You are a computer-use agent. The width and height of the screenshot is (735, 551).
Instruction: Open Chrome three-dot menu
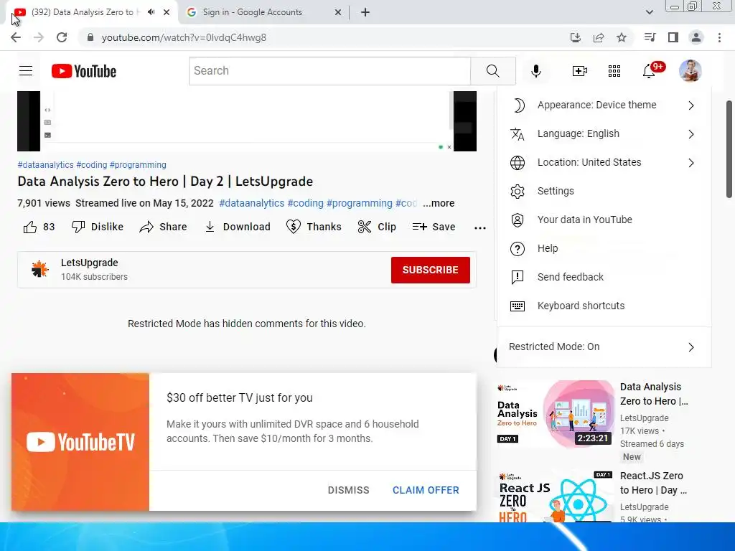click(x=719, y=37)
